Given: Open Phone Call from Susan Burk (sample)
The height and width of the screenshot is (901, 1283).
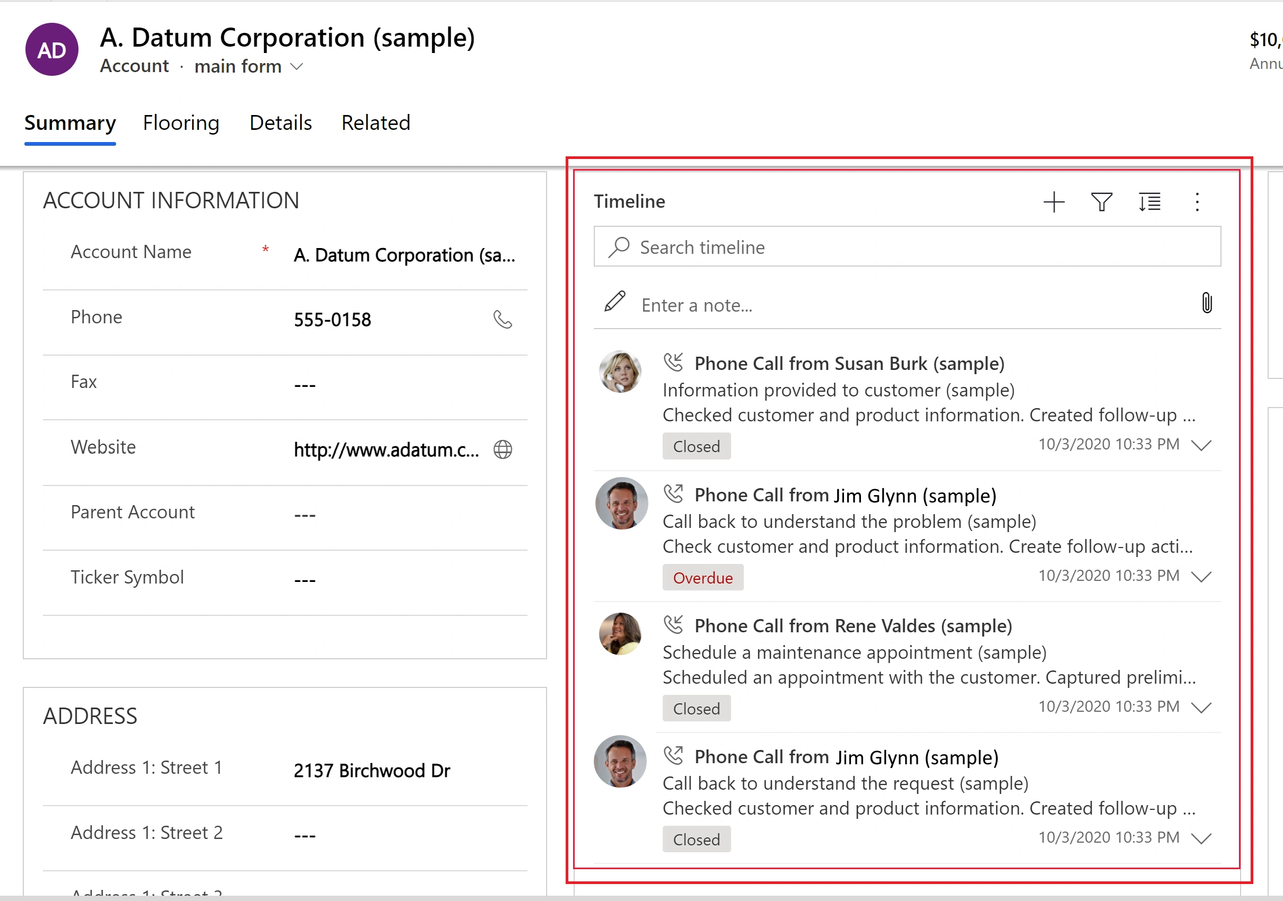Looking at the screenshot, I should pyautogui.click(x=849, y=364).
